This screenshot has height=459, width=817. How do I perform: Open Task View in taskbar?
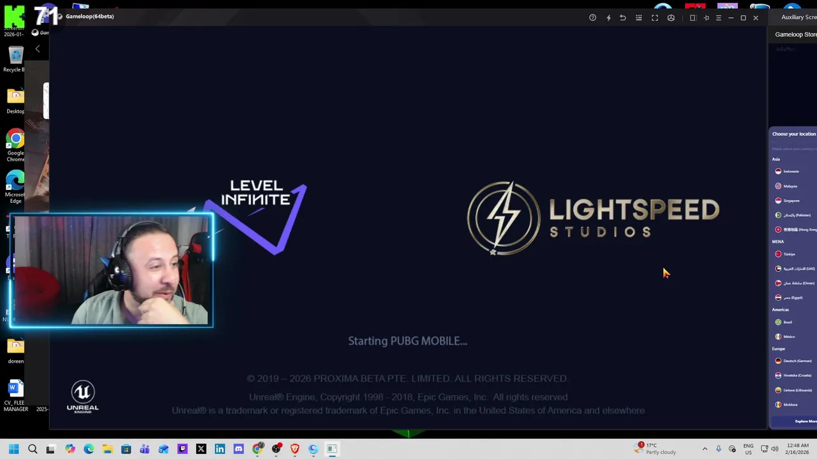(51, 449)
